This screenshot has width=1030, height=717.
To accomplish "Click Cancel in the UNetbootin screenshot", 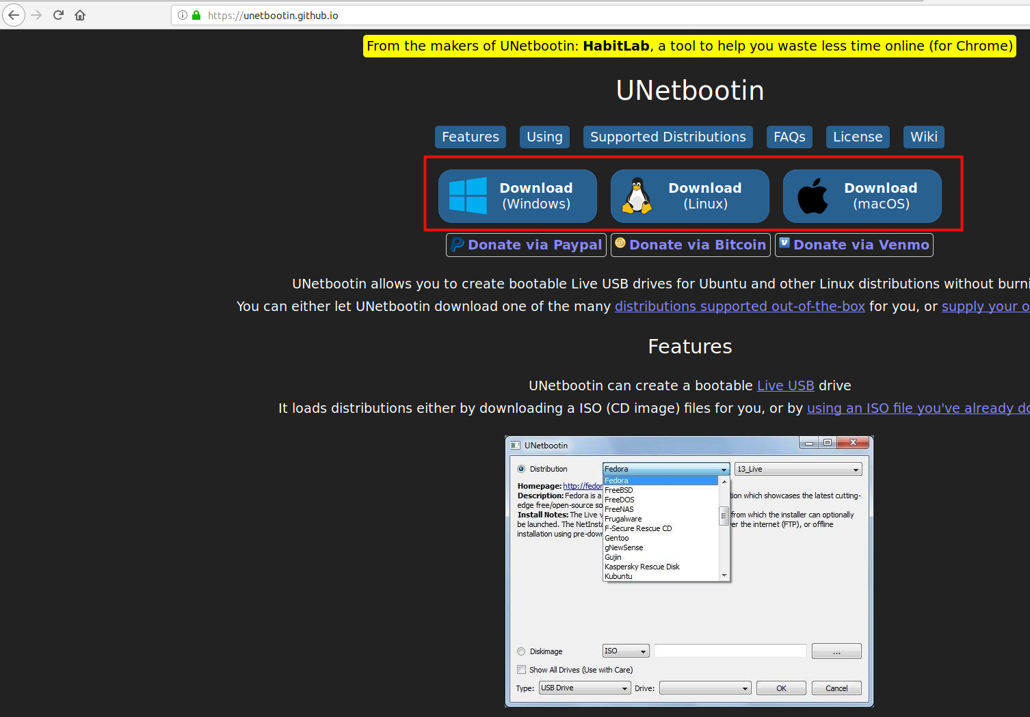I will click(836, 688).
